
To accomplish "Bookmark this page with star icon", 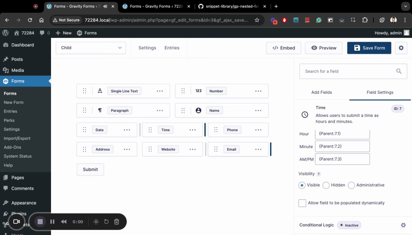I will [x=257, y=20].
